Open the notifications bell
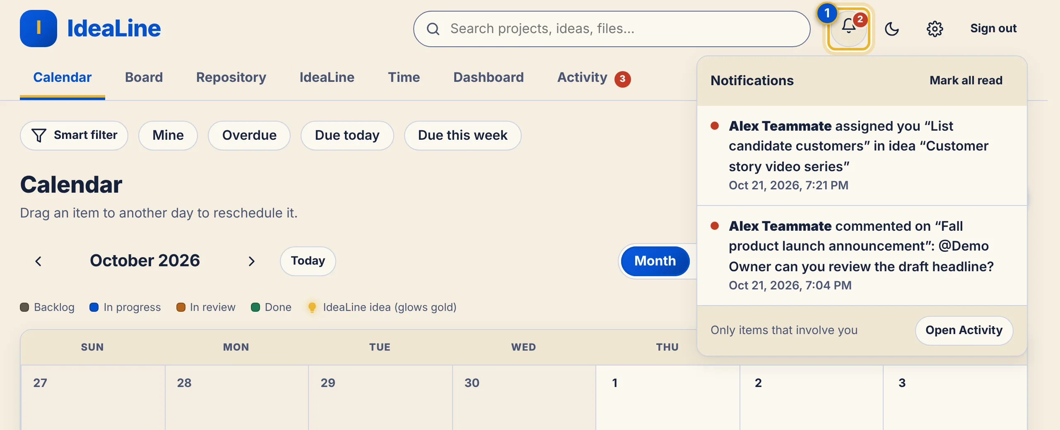Screen dimensions: 1060x430 (849, 29)
